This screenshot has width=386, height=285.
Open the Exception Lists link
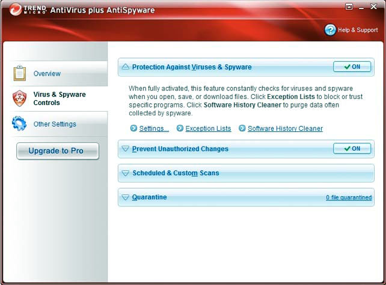208,128
